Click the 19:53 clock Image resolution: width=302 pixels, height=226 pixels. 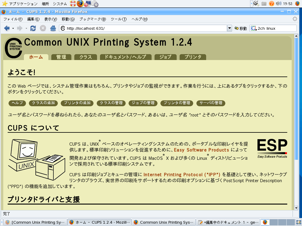click(x=288, y=4)
